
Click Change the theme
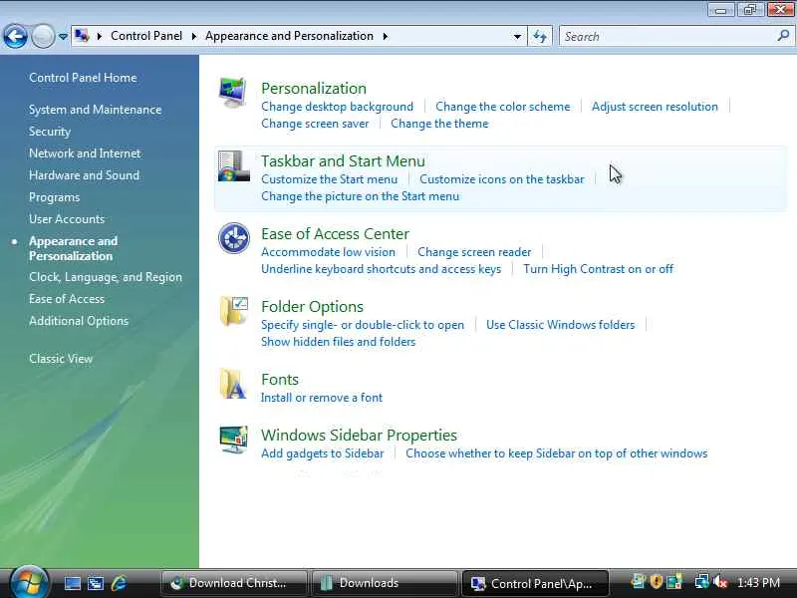[x=439, y=124]
